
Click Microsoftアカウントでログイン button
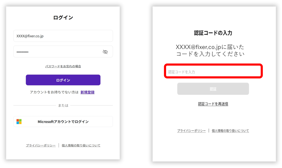(63, 122)
